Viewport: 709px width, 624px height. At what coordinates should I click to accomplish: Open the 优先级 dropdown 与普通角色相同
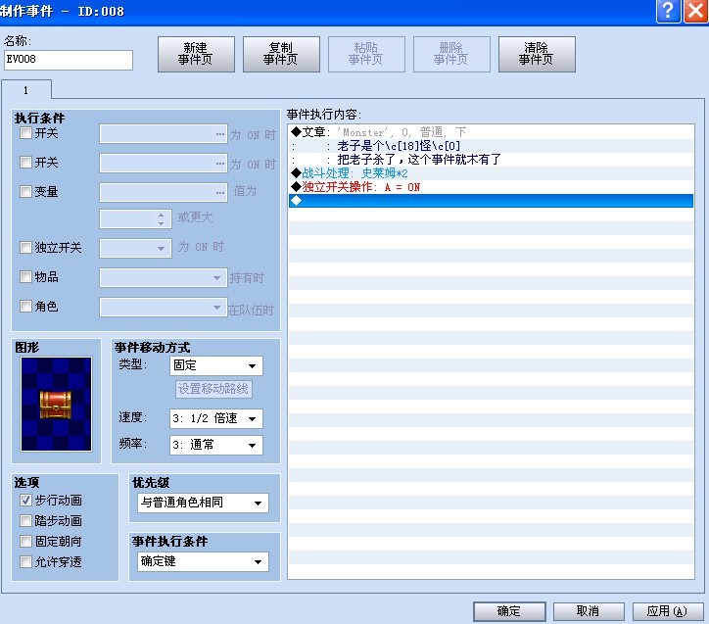click(x=203, y=503)
